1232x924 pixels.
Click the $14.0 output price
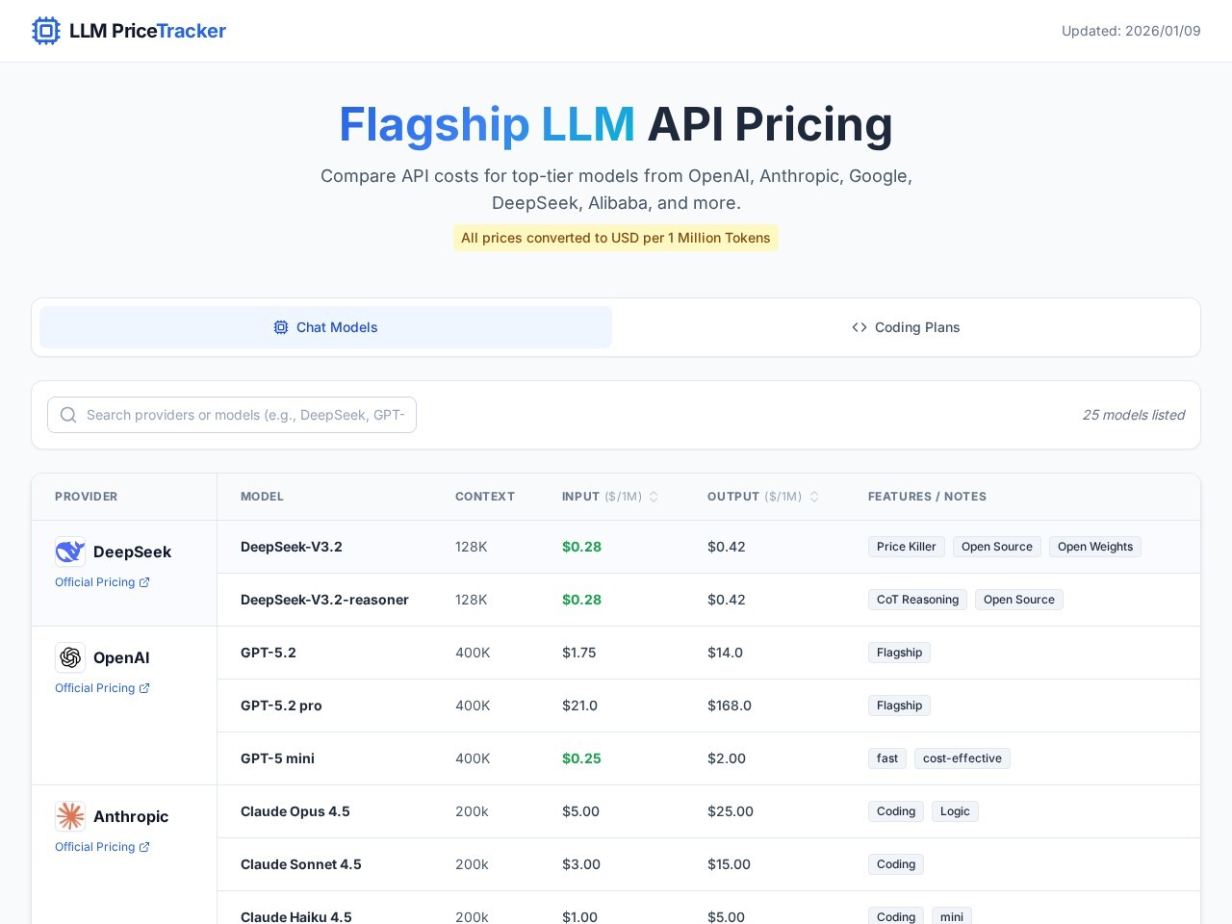coord(725,653)
